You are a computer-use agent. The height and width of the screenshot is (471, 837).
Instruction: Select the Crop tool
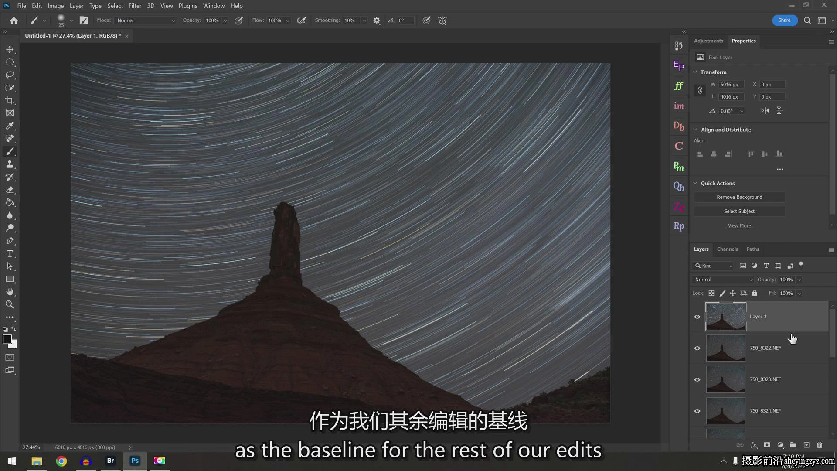[10, 100]
